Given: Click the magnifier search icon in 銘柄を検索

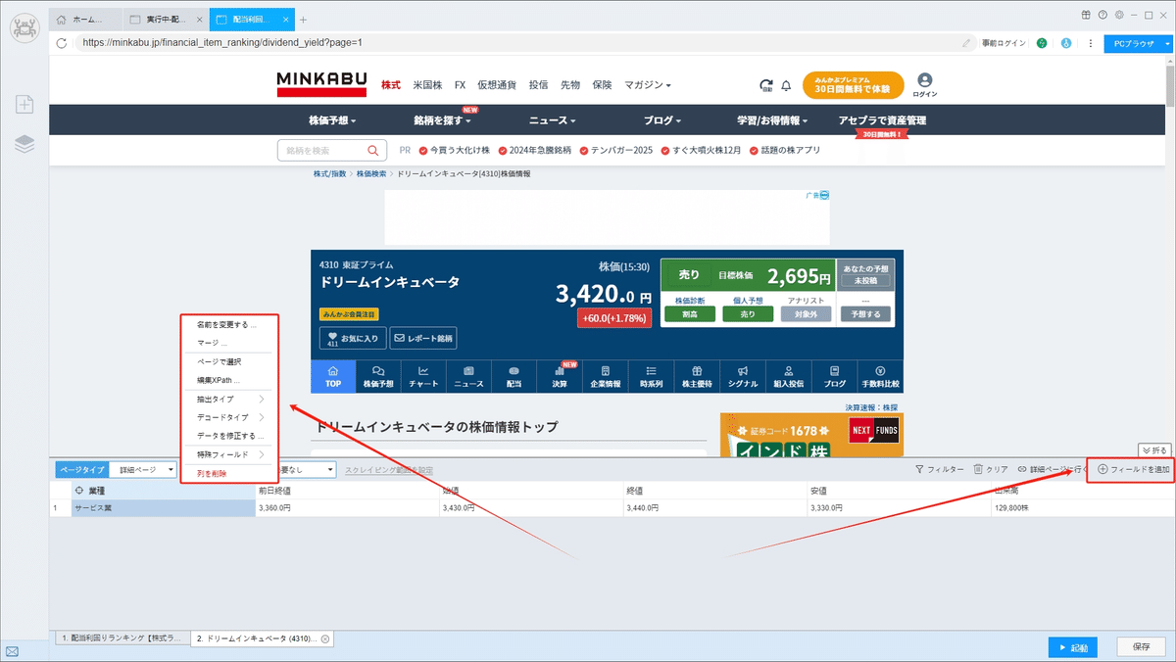Looking at the screenshot, I should (373, 151).
